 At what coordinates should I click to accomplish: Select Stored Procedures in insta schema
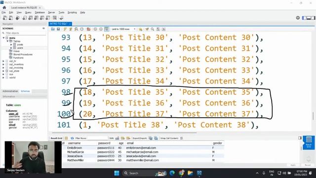pyautogui.click(x=23, y=54)
